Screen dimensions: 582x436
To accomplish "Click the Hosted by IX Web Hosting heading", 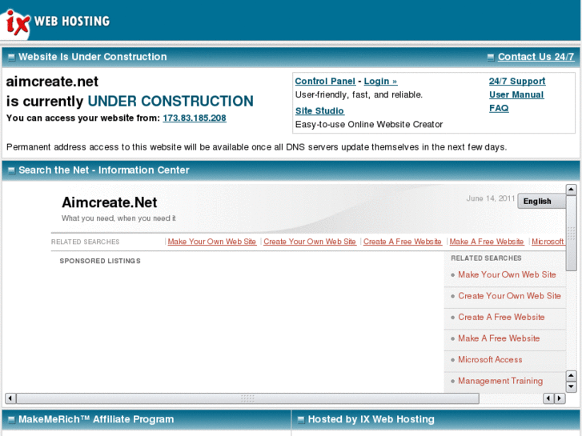I will 371,419.
